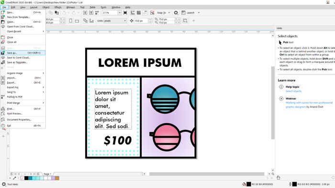This screenshot has height=188, width=335.
Task: Click the plus quick customize button
Action: click(193, 21)
